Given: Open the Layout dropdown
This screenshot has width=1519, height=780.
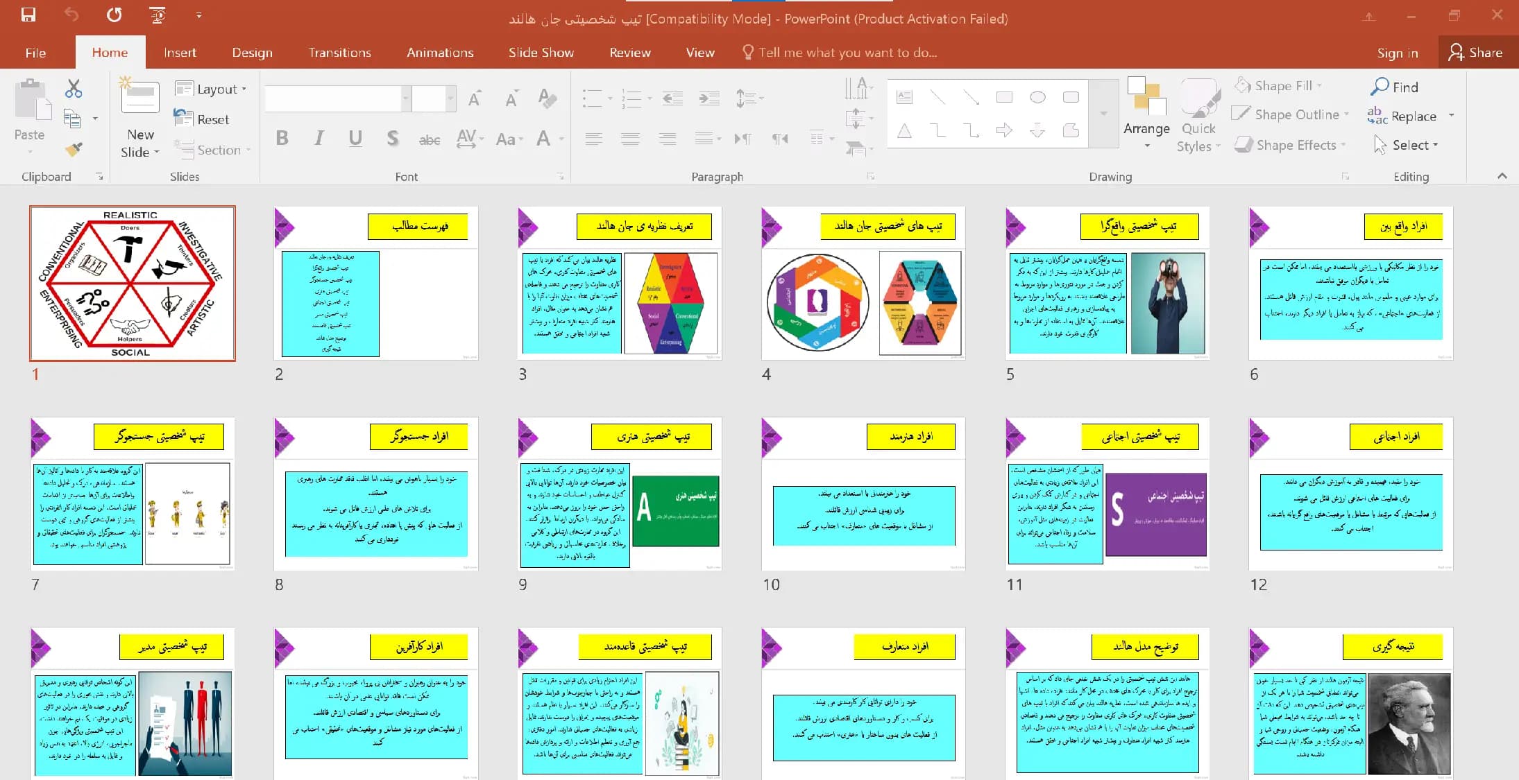Looking at the screenshot, I should pos(212,89).
